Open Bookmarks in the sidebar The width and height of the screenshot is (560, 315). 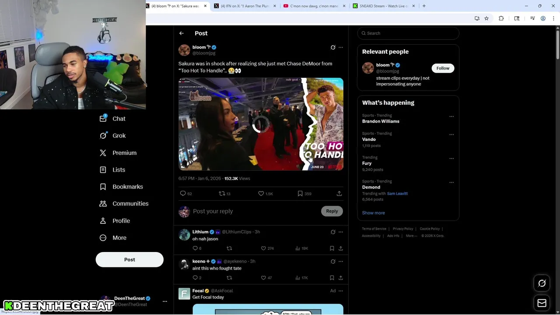tap(121, 187)
